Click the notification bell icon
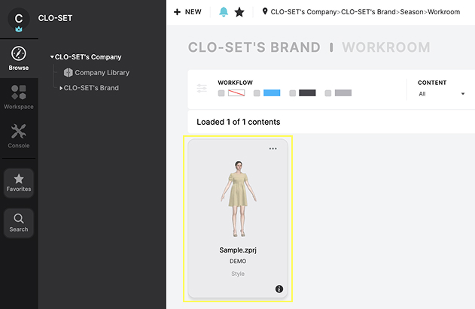 click(224, 12)
